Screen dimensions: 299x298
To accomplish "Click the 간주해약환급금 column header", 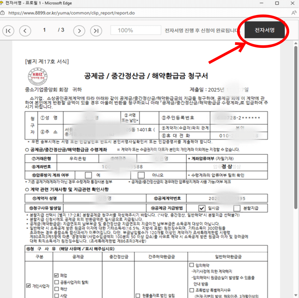I will (x=161, y=257).
